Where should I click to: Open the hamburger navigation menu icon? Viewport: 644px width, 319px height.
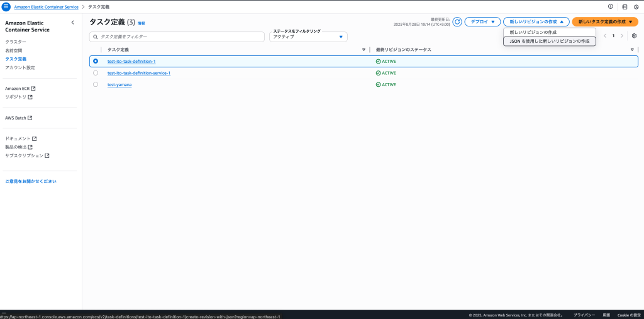(6, 6)
